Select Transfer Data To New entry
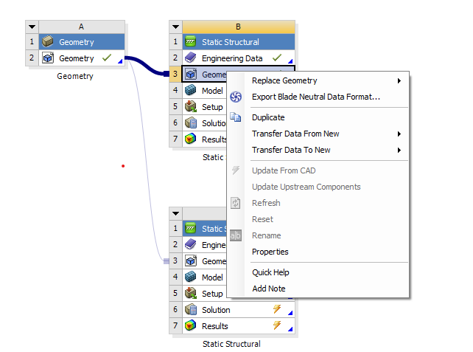473x352 pixels. [318, 150]
